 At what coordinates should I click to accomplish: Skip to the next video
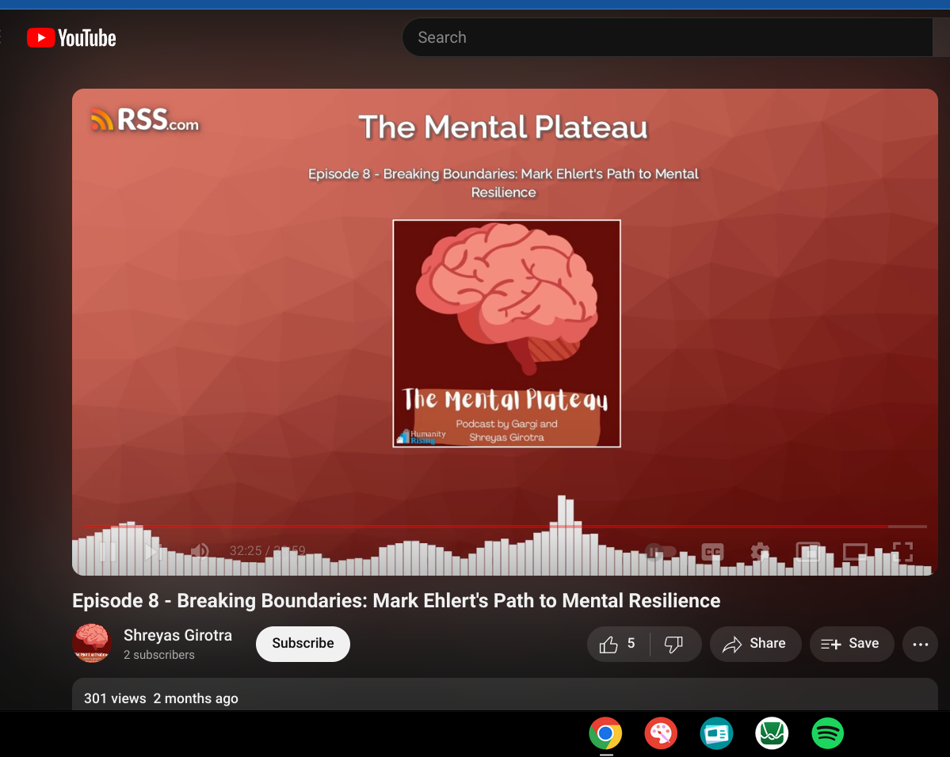pos(153,551)
